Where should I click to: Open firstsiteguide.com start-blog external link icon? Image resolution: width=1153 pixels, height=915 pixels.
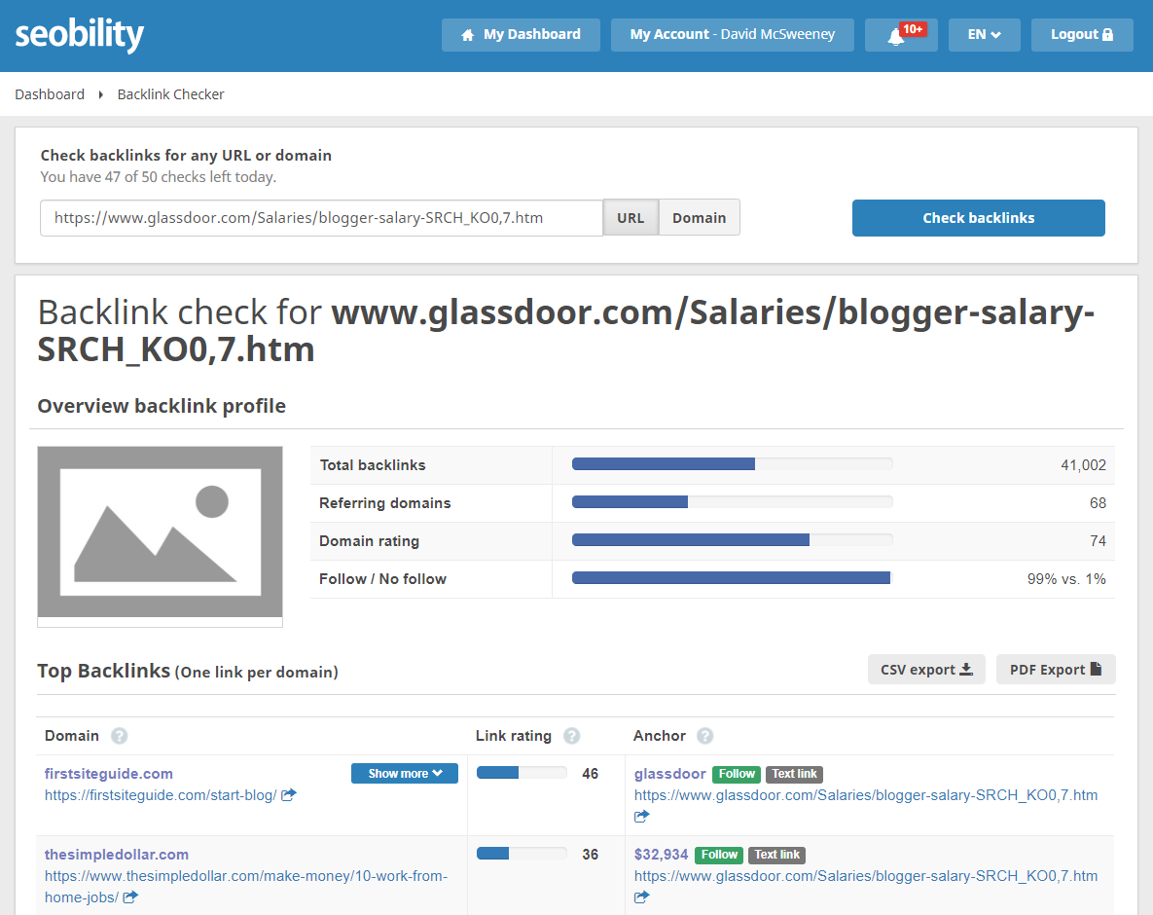pyautogui.click(x=289, y=795)
